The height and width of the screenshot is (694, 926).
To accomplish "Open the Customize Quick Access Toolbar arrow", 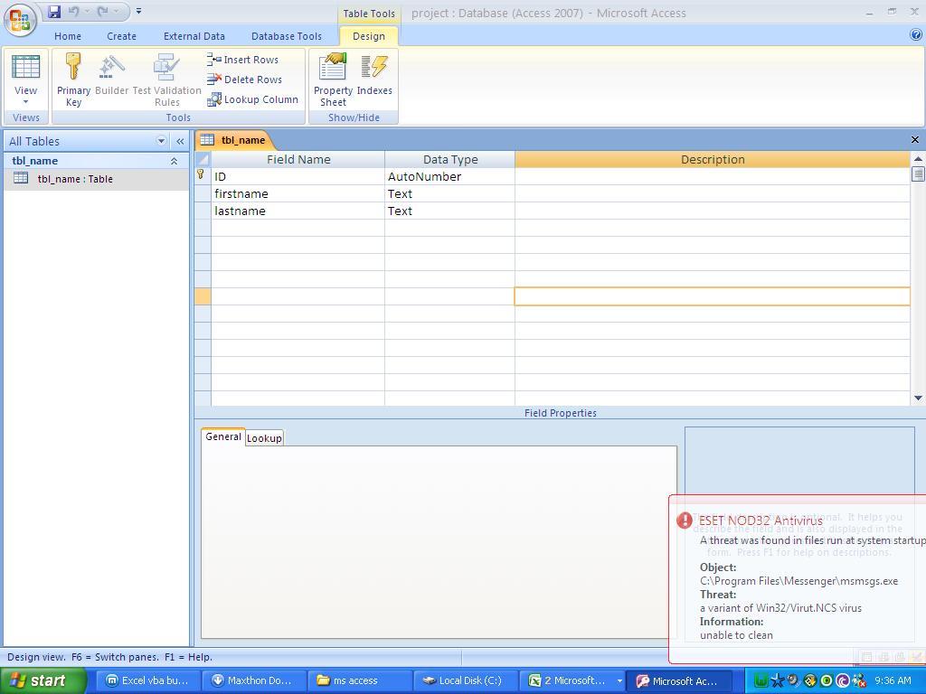I will (138, 11).
